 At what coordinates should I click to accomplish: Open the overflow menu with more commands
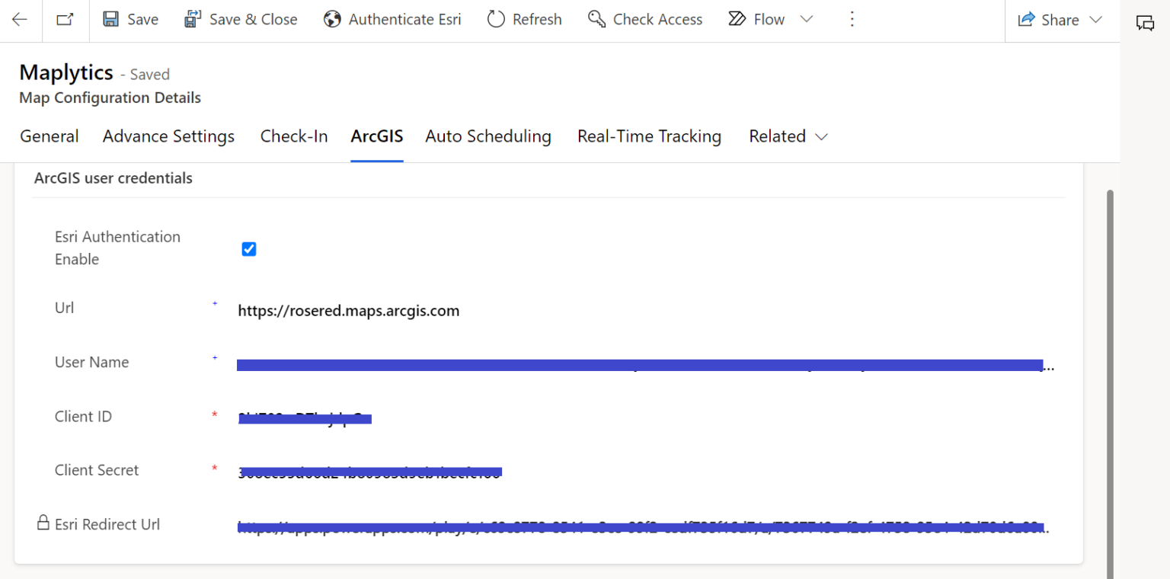click(x=852, y=19)
